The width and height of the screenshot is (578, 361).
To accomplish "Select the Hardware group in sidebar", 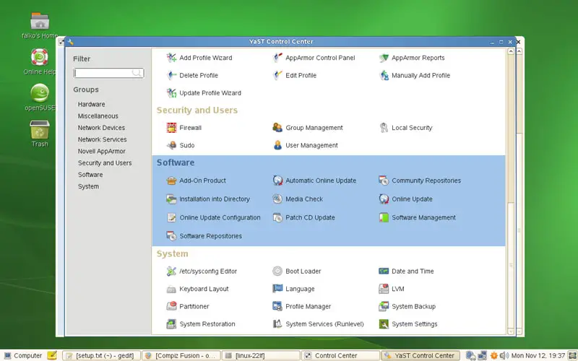I will [92, 104].
